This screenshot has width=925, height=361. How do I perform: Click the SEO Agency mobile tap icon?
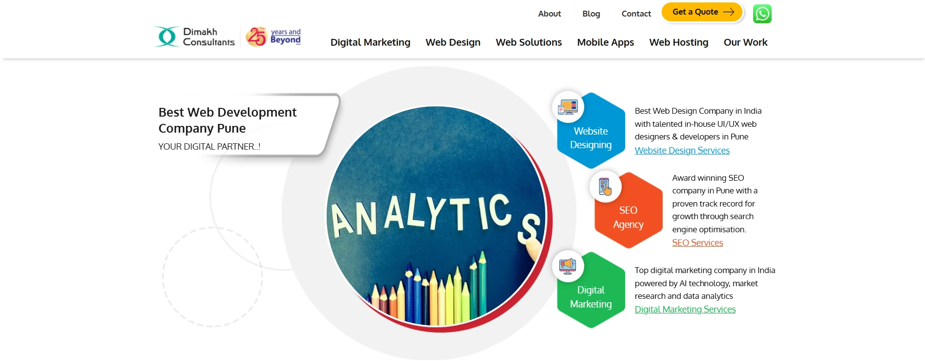coord(605,187)
